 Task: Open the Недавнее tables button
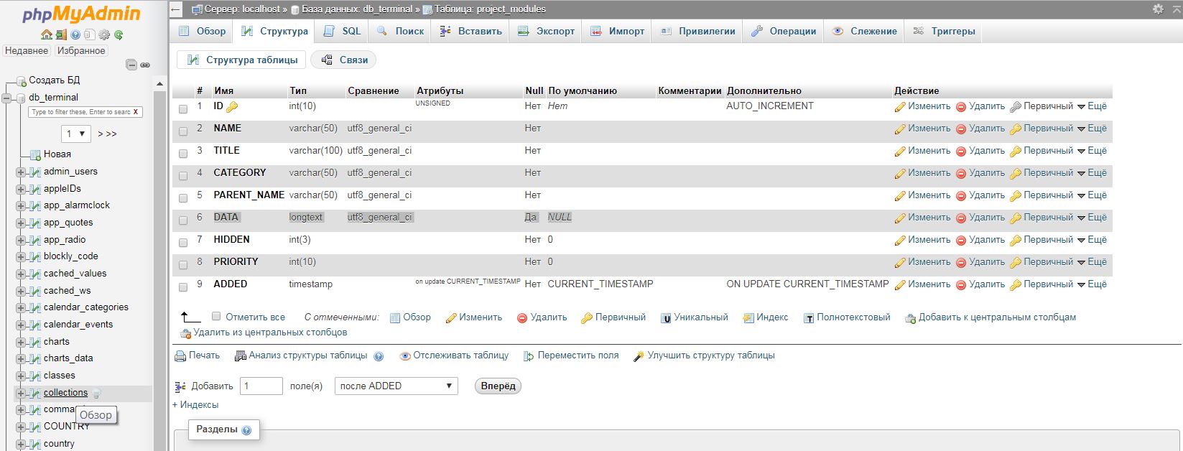pyautogui.click(x=27, y=51)
